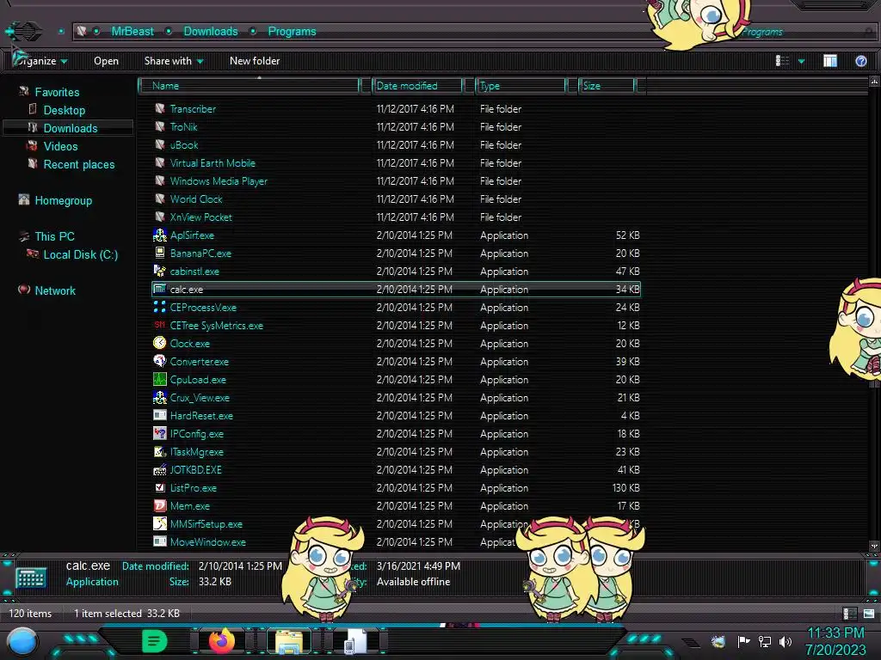Screen dimensions: 881x660
Task: Select the CpuLoad.exe graph icon
Action: (x=159, y=379)
